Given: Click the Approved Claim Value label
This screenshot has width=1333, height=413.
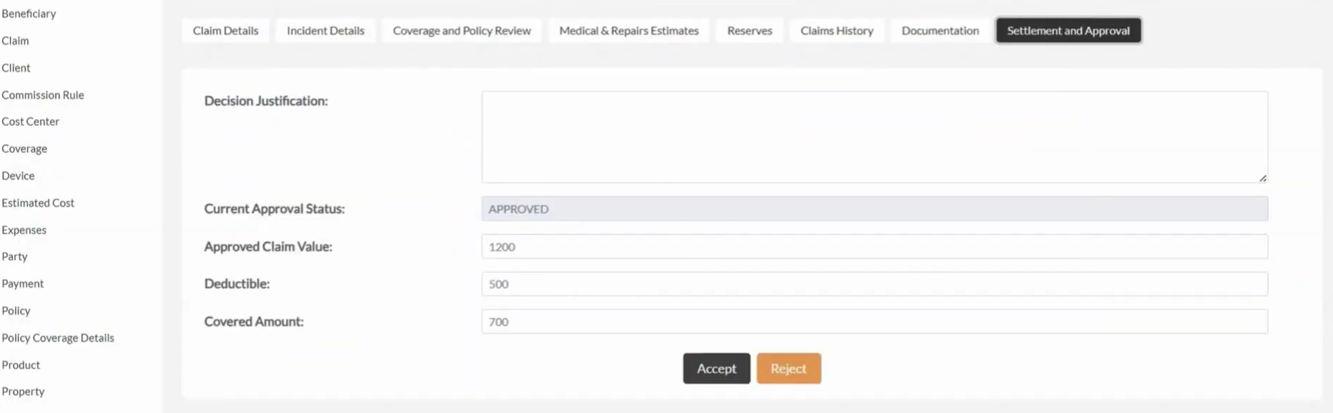Looking at the screenshot, I should [268, 246].
